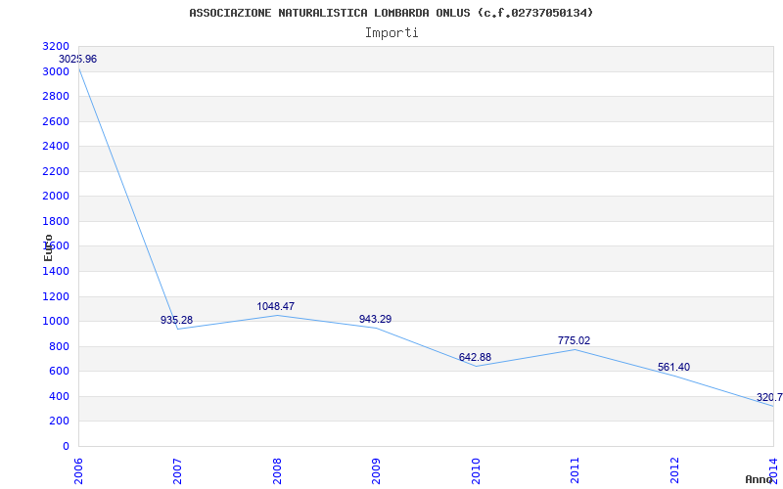Select the 561.40 data label

[673, 368]
